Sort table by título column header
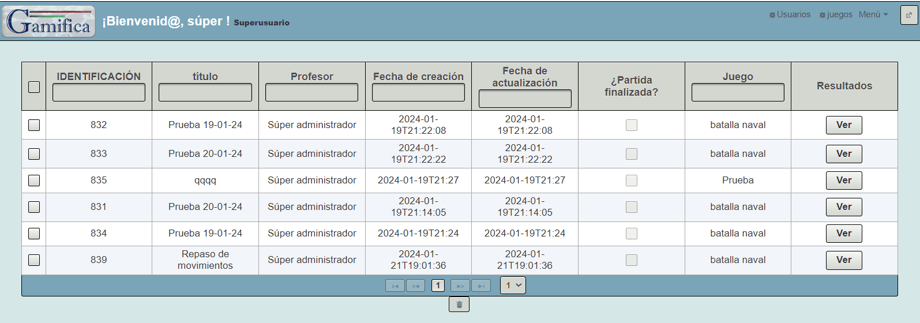This screenshot has width=920, height=323. 205,76
